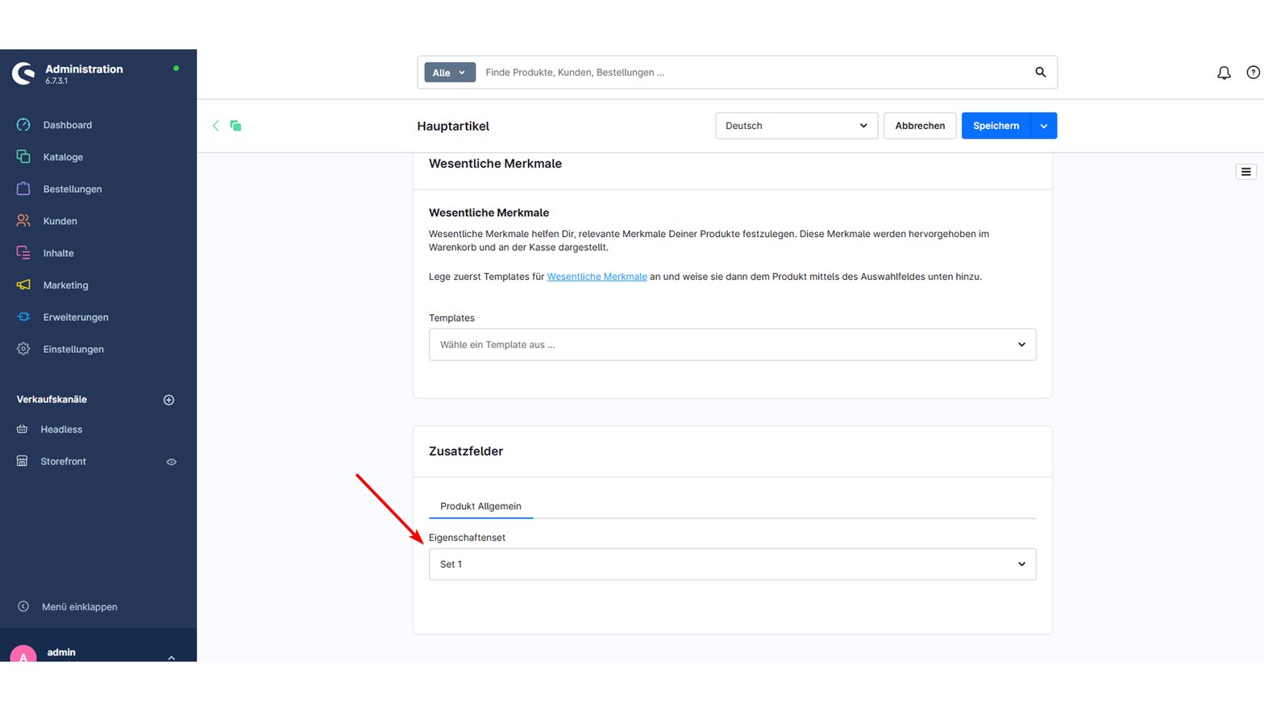Viewport: 1264px width, 711px height.
Task: Click the Shopware logo icon
Action: pyautogui.click(x=23, y=73)
